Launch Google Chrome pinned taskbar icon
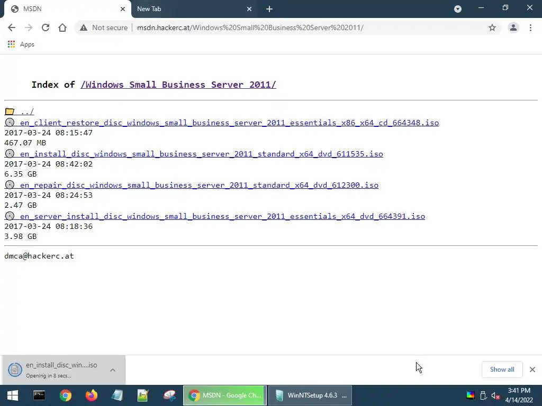Viewport: 542px width, 406px height. tap(65, 395)
